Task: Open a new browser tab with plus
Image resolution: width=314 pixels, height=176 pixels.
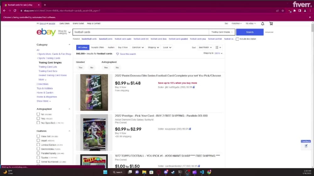Action: click(x=45, y=5)
